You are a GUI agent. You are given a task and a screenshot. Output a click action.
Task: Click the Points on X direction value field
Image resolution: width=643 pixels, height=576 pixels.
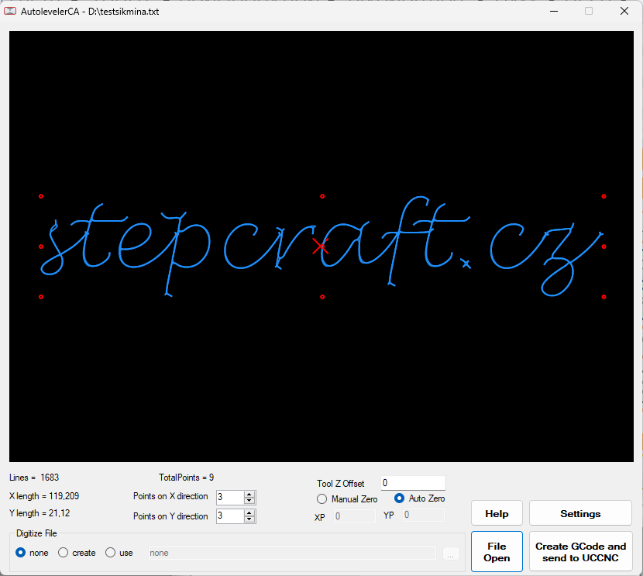(x=230, y=497)
